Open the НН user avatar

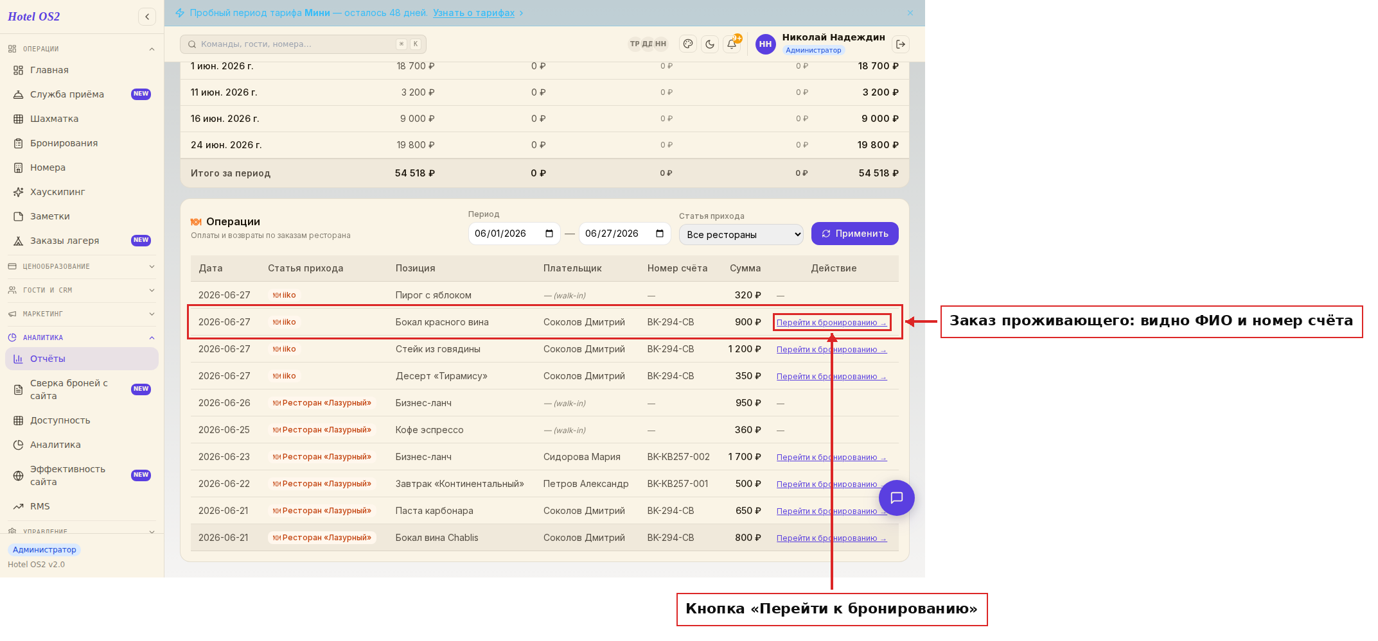click(x=765, y=44)
